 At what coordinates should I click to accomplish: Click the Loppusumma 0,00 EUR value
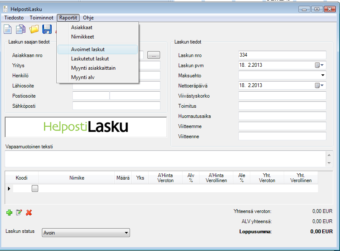(x=321, y=232)
